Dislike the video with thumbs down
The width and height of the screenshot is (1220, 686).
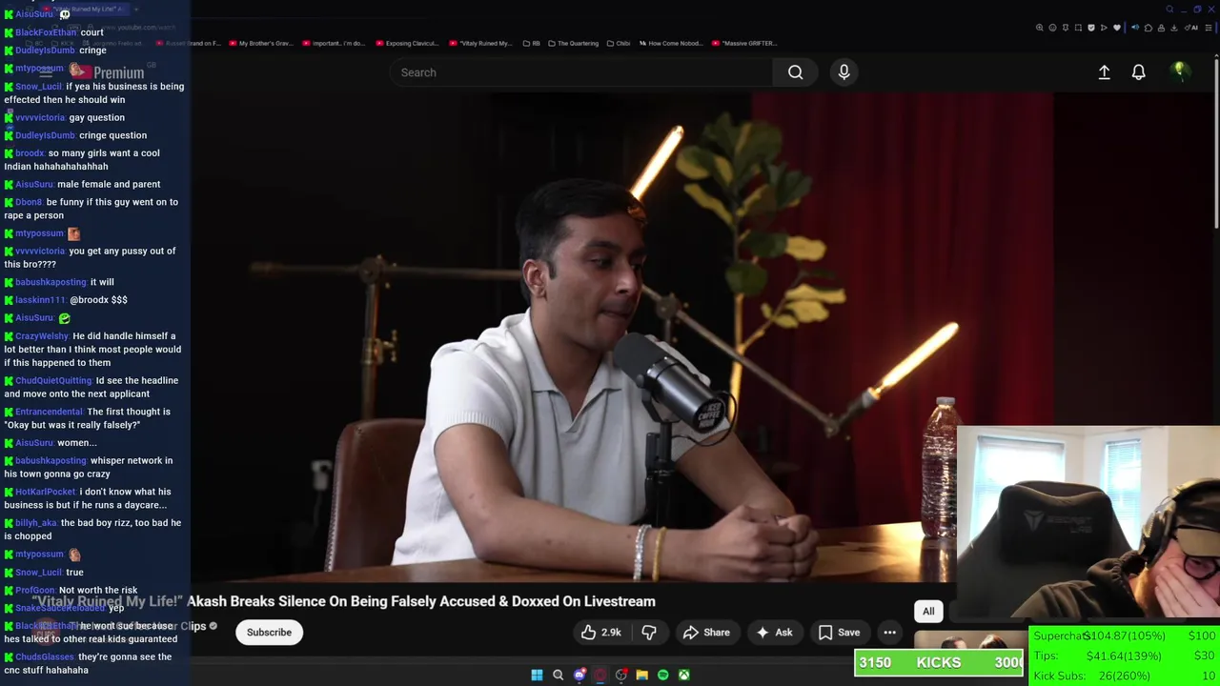tap(649, 632)
